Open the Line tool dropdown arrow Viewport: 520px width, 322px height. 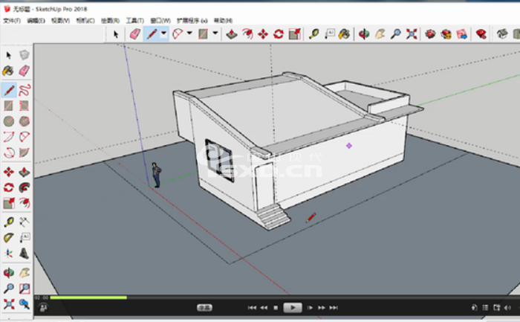pos(164,33)
